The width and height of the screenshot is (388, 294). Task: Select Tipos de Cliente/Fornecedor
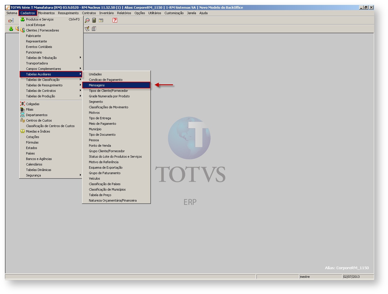(x=116, y=91)
